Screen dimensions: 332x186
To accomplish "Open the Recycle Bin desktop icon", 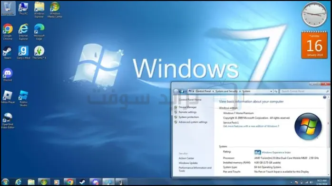I will (x=8, y=8).
